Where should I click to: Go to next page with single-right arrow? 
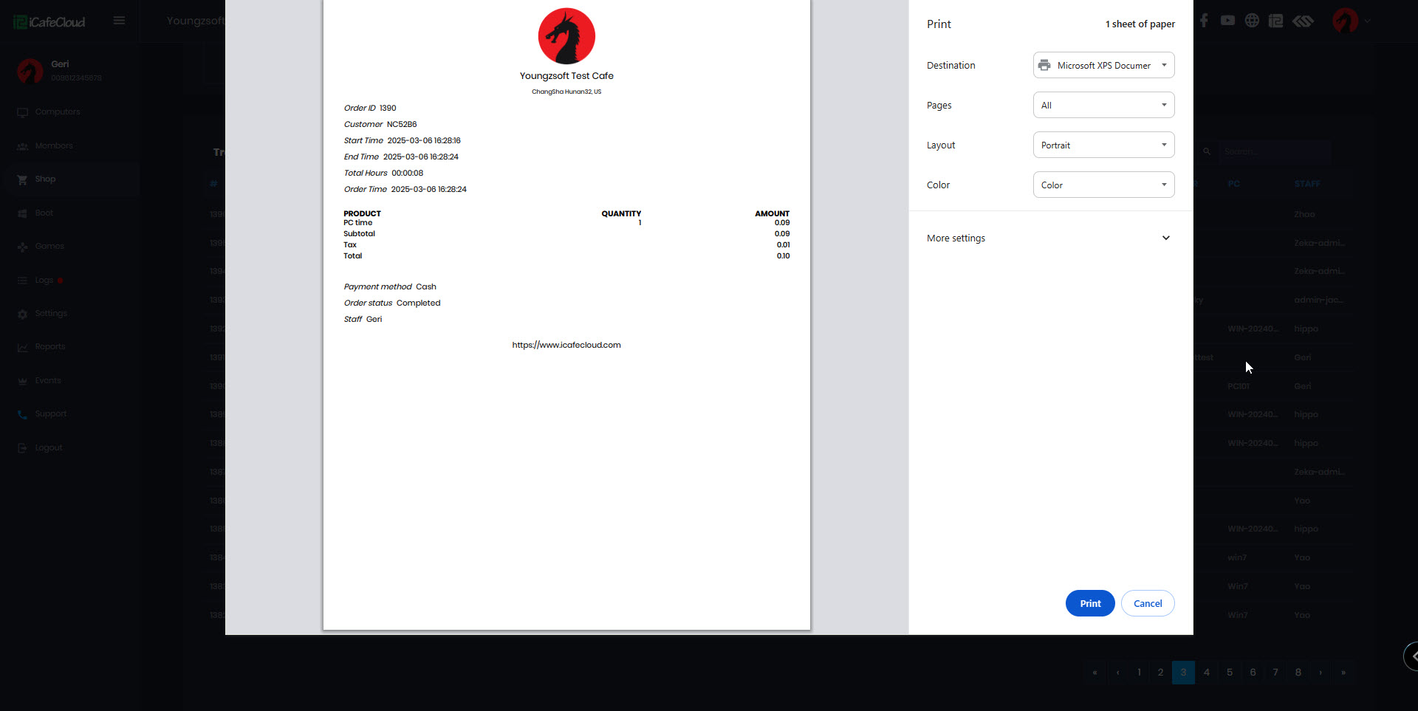click(1321, 673)
